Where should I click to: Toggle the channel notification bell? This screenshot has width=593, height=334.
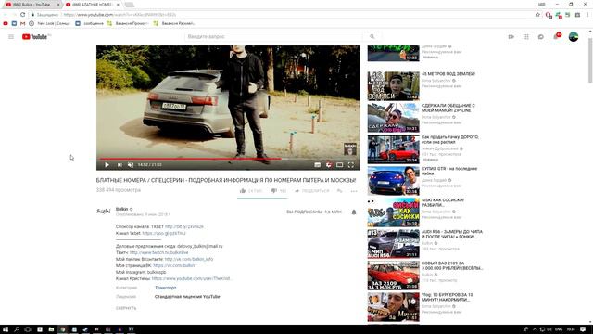[x=354, y=212]
